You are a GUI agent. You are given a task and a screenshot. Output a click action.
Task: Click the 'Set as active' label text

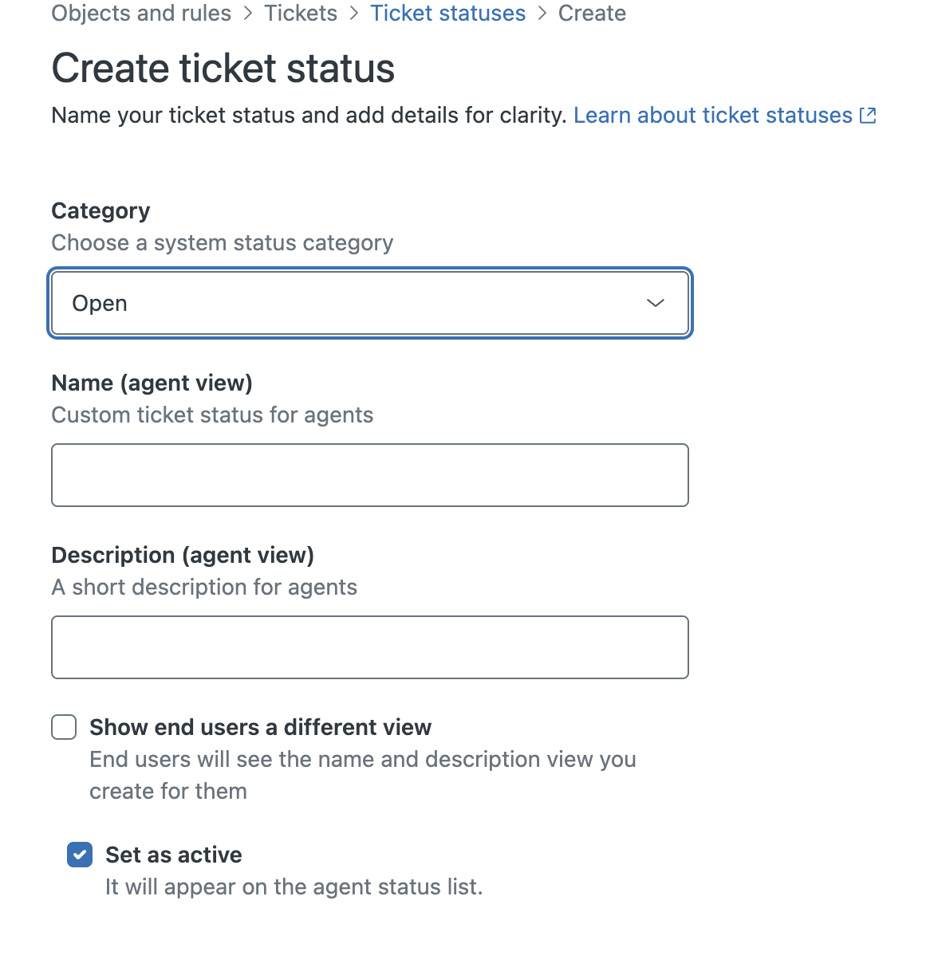173,855
